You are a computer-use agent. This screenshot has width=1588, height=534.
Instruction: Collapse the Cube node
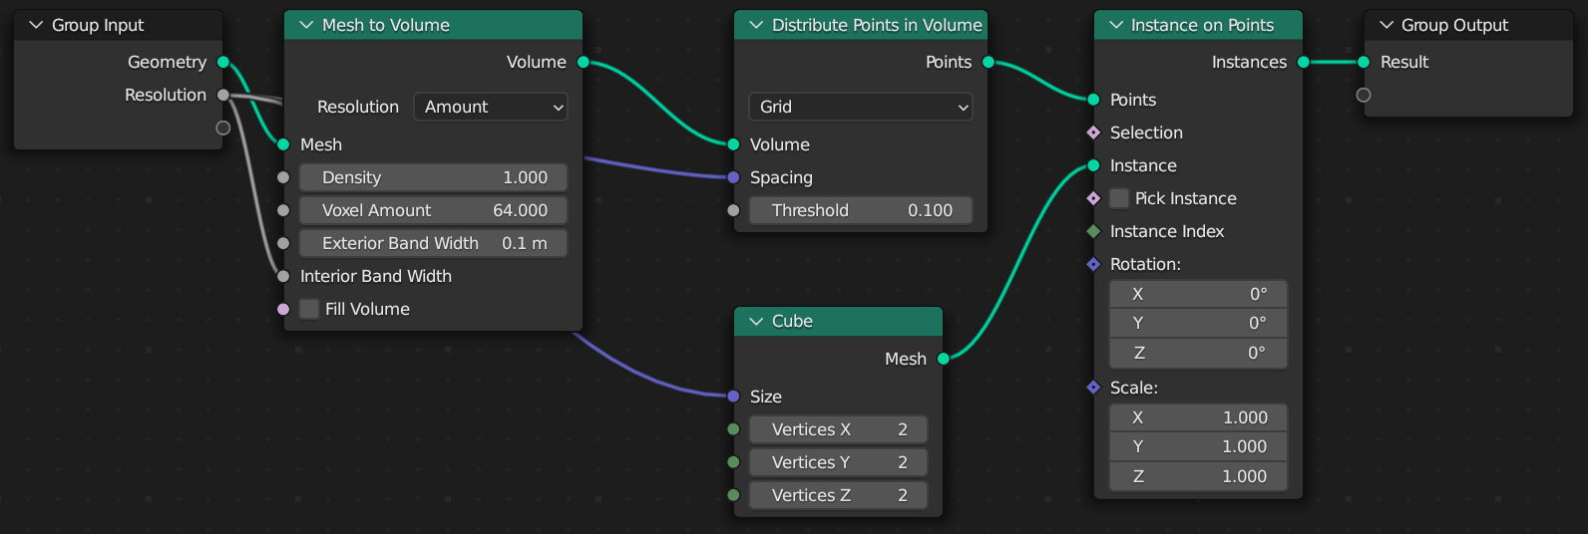[x=756, y=321]
